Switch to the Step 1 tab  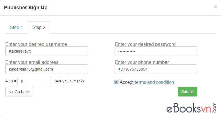tap(16, 28)
